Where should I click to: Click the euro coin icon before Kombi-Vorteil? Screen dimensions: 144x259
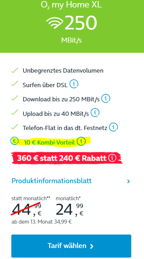(15, 141)
